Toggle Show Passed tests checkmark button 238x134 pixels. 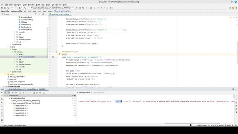[6, 93]
